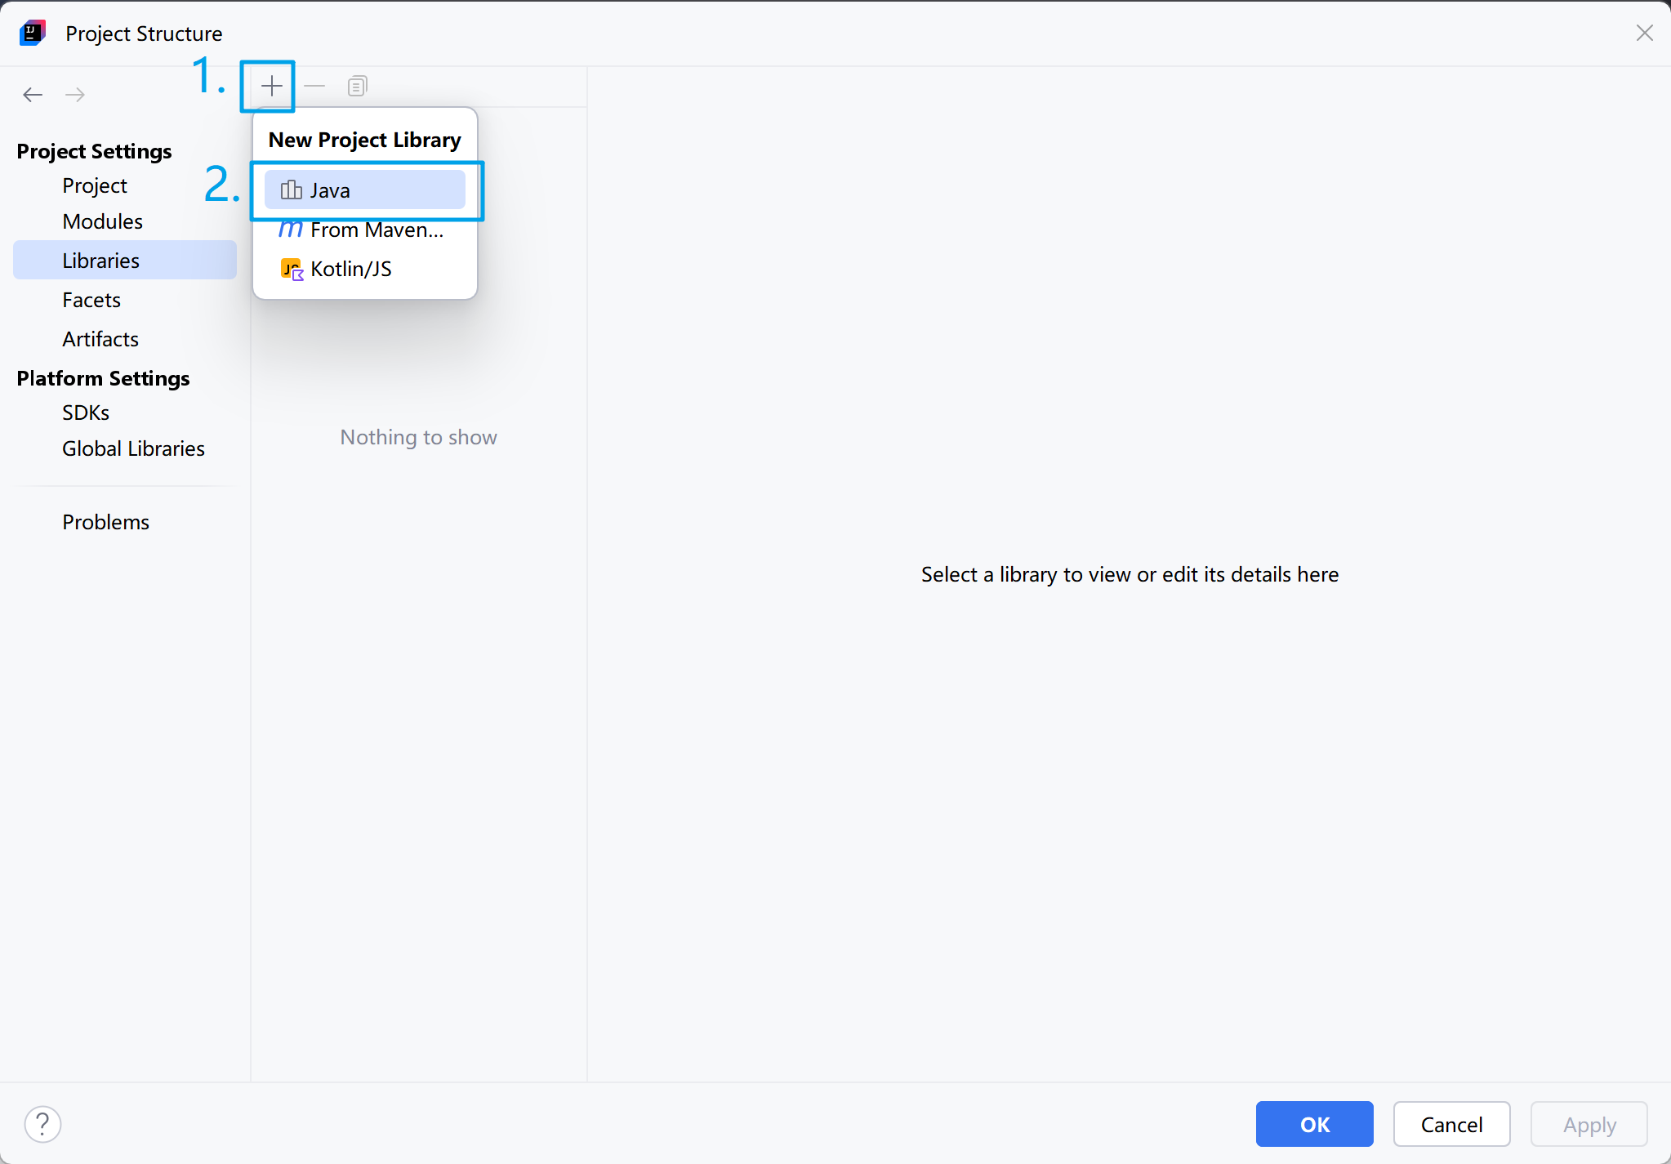Open the Project settings page

point(95,185)
